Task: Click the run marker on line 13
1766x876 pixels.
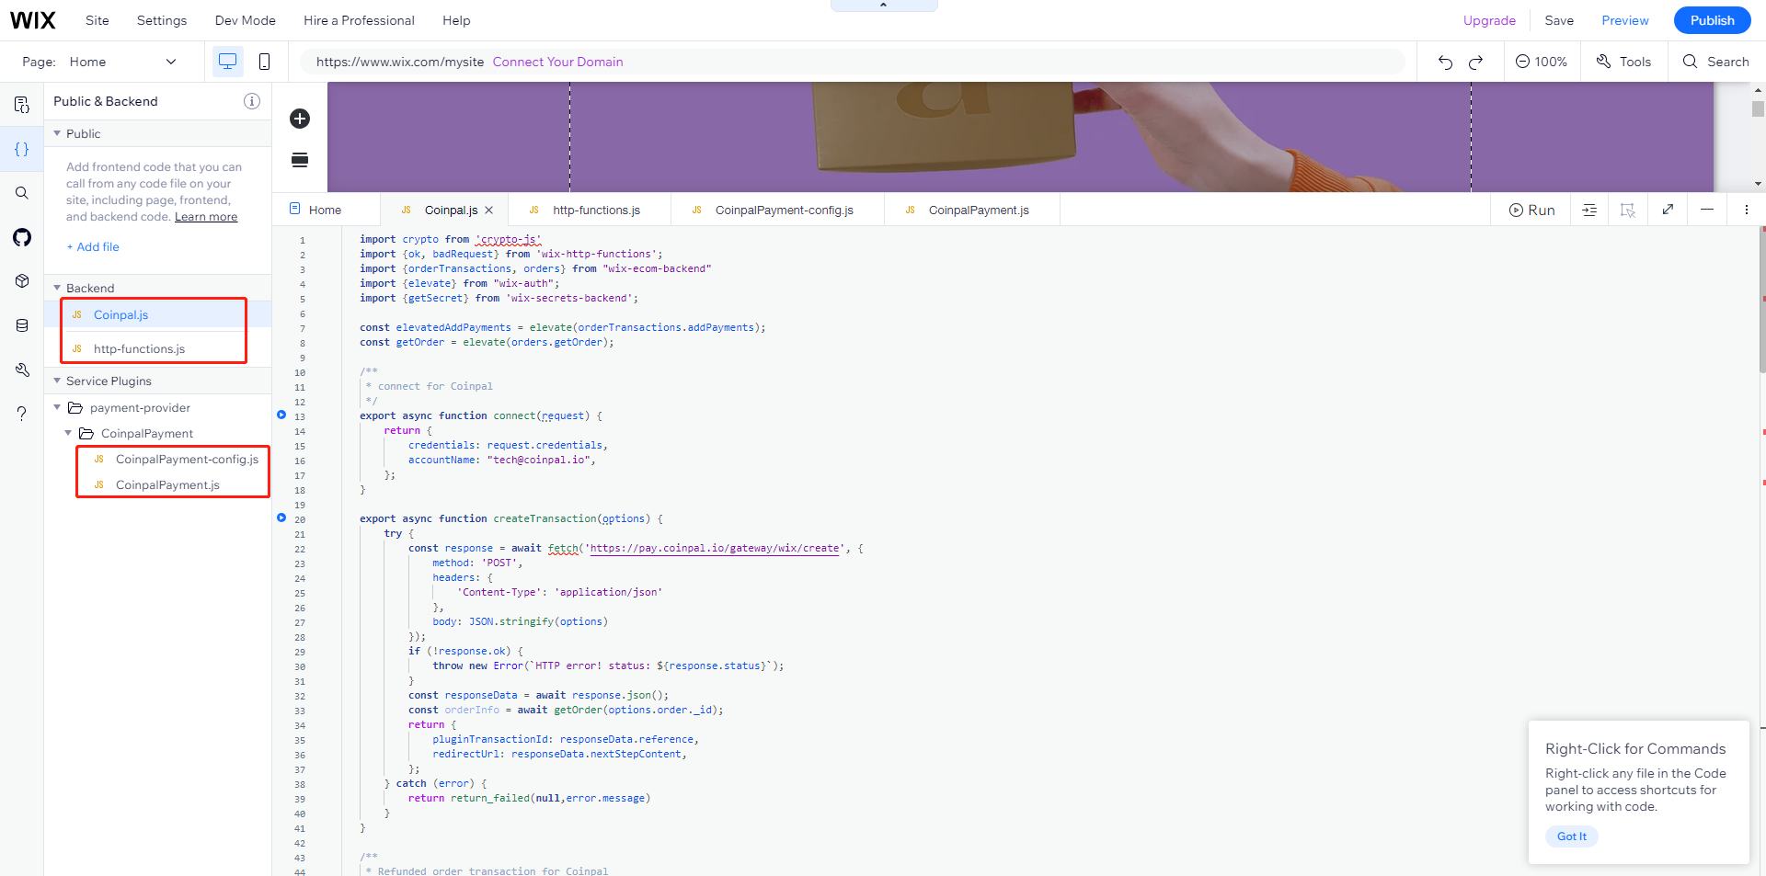Action: (x=281, y=415)
